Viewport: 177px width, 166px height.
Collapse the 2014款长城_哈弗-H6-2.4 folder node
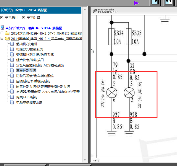click(x=2, y=38)
